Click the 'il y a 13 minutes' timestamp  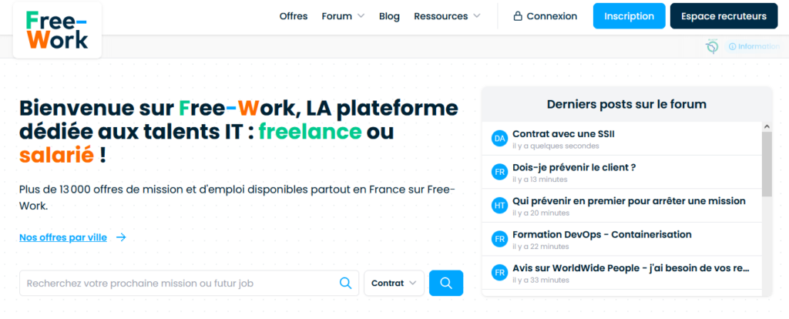(539, 180)
